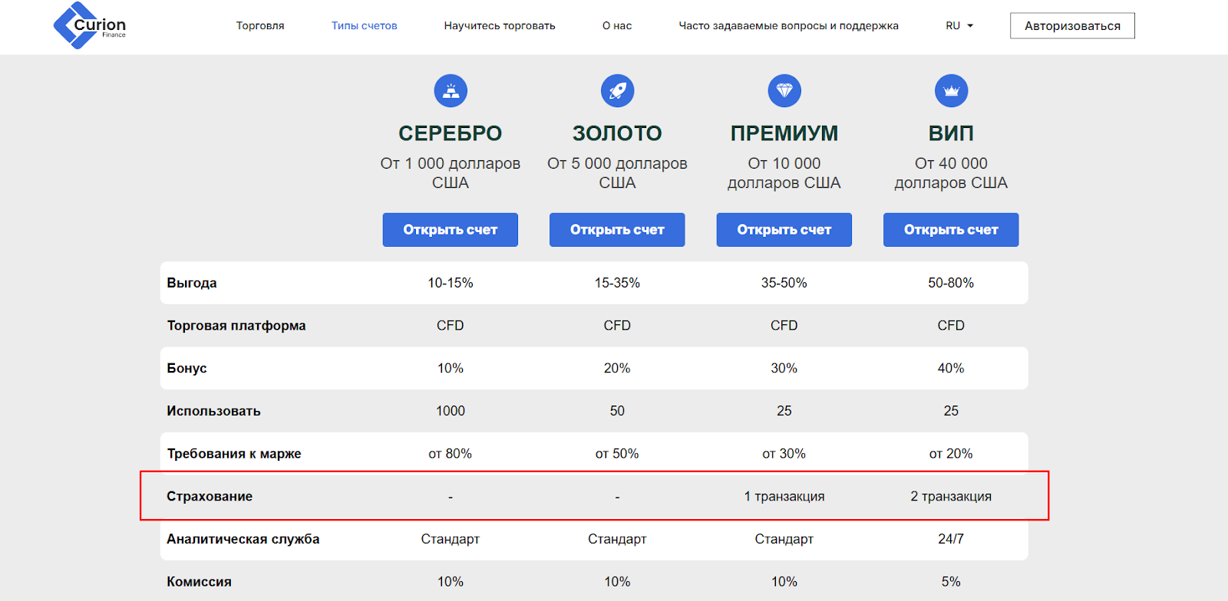Click CFD in the Серебро column
1228x601 pixels.
(x=451, y=326)
